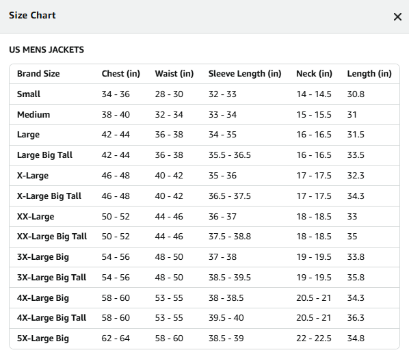Click the Sleeve Length (in) header
The height and width of the screenshot is (359, 409).
pos(245,74)
